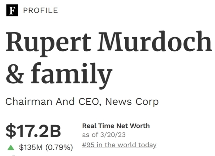Click the word today in ranking link

click(147, 145)
